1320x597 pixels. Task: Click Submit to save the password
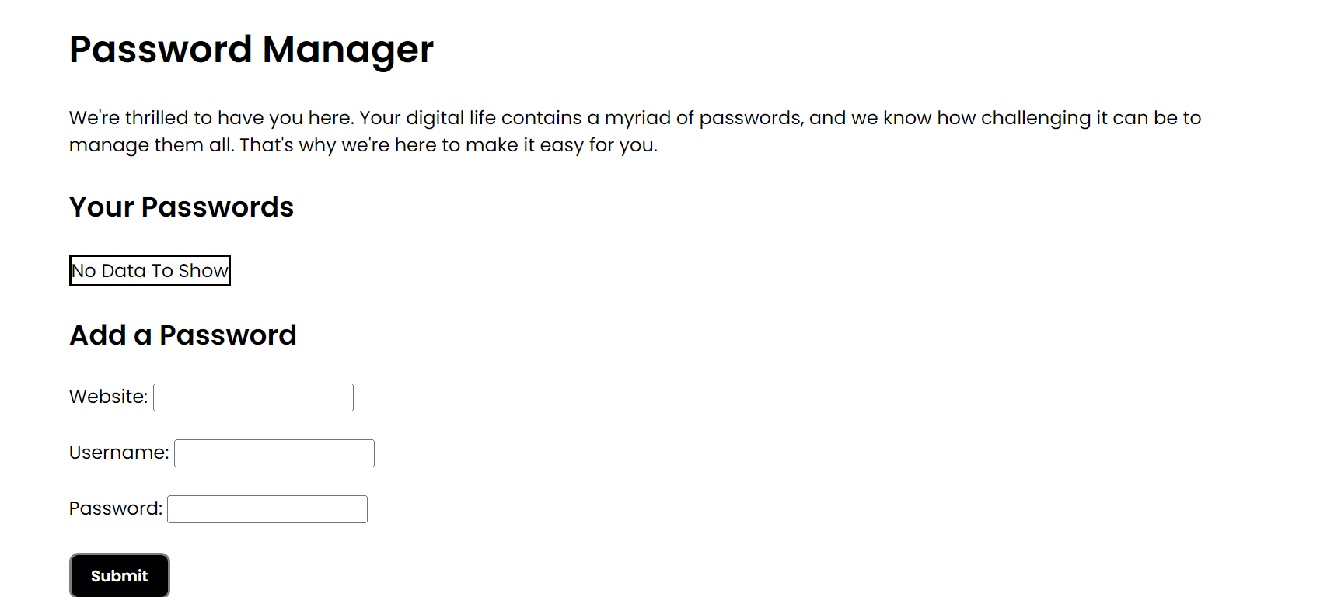point(119,575)
